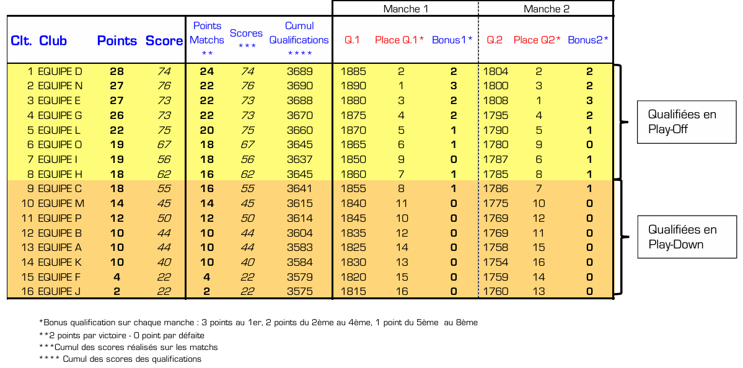Select the 'Clt.' column header
Image resolution: width=743 pixels, height=368 pixels.
pos(21,41)
